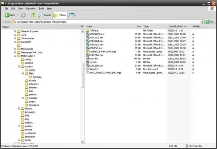
Task: Click the address bar path field
Action: 106,22
